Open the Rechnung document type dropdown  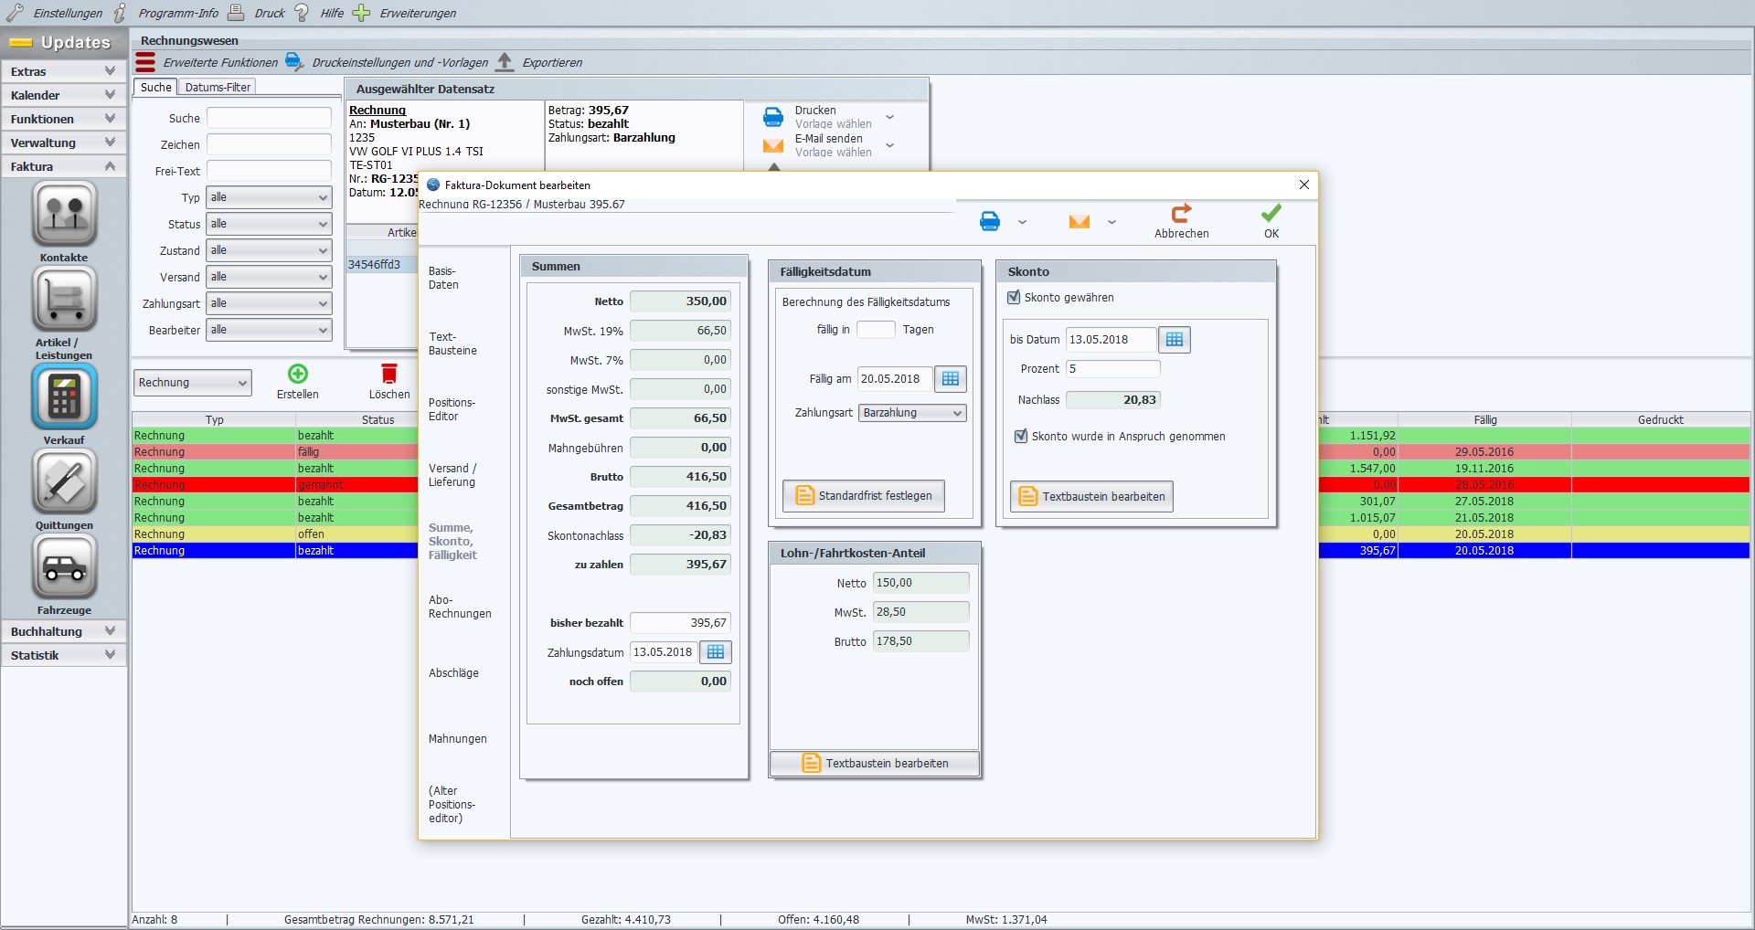click(192, 383)
